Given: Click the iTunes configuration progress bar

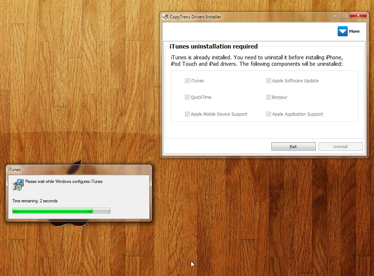Looking at the screenshot, I should [61, 211].
